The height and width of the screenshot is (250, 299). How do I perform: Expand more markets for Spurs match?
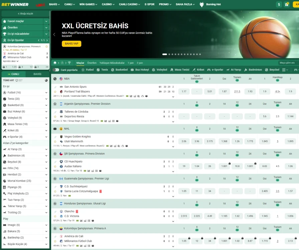pos(173,97)
